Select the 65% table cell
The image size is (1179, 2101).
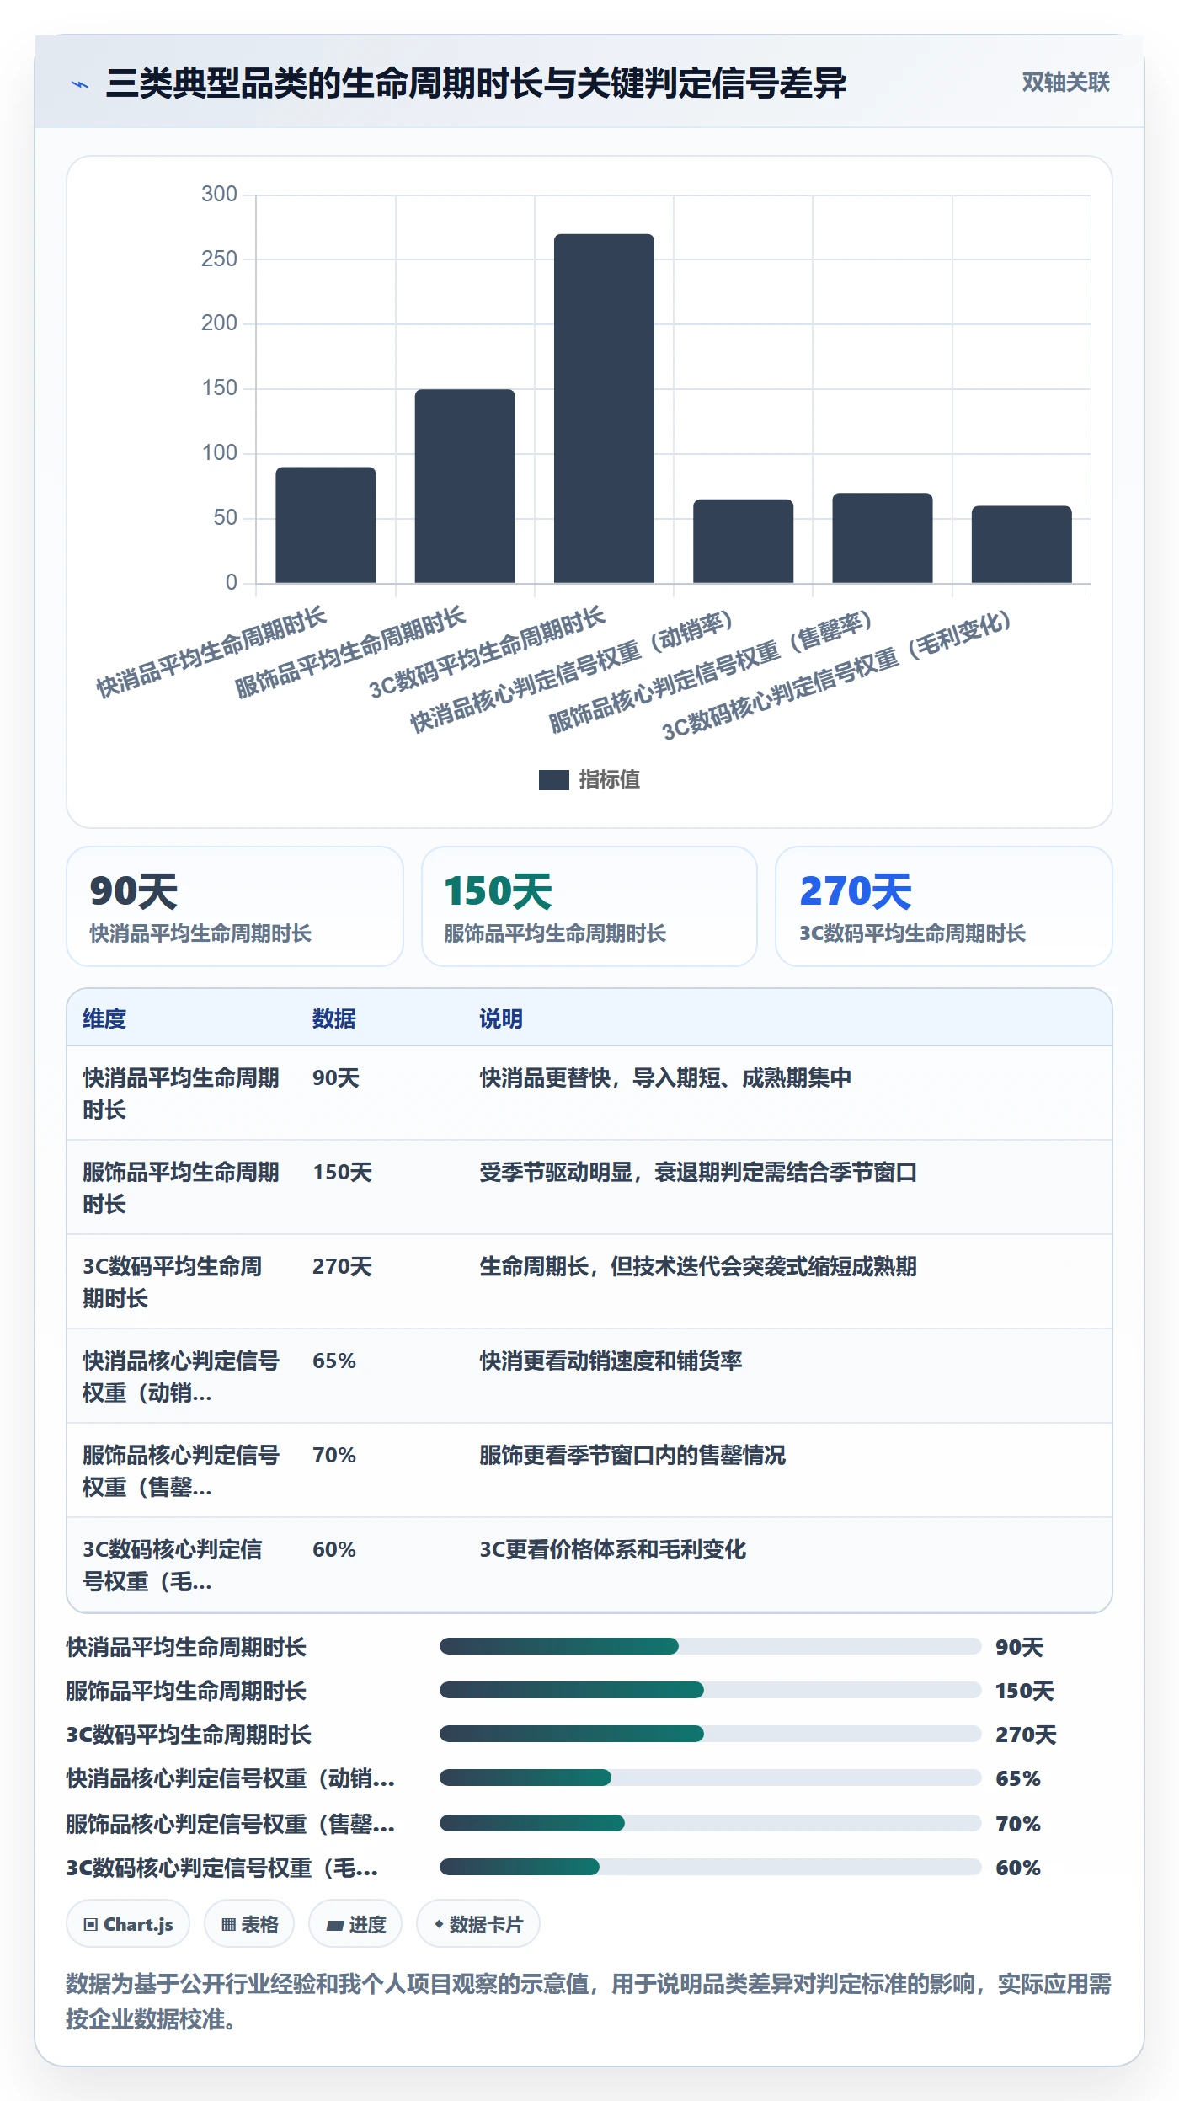pyautogui.click(x=334, y=1361)
